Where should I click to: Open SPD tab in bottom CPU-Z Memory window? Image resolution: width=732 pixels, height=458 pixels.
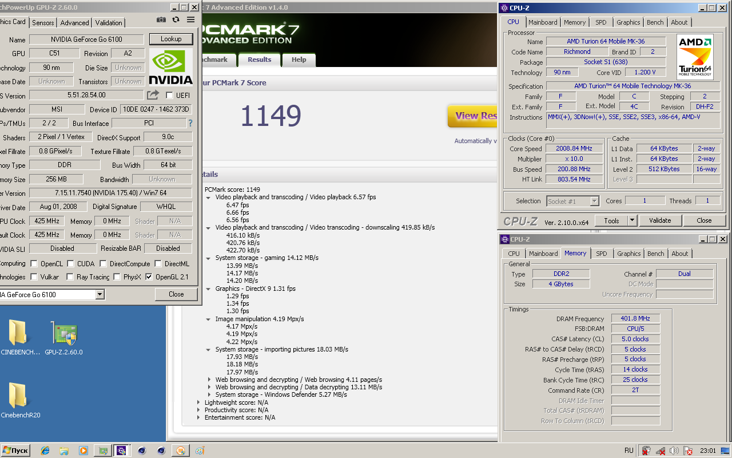coord(601,254)
